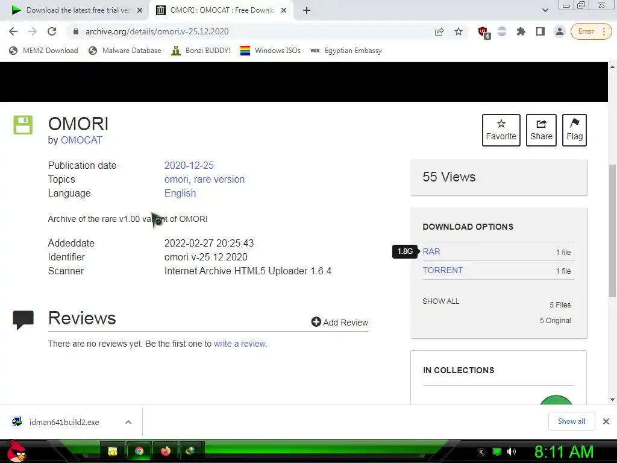Open File Explorer from taskbar
The image size is (617, 463).
click(x=113, y=451)
